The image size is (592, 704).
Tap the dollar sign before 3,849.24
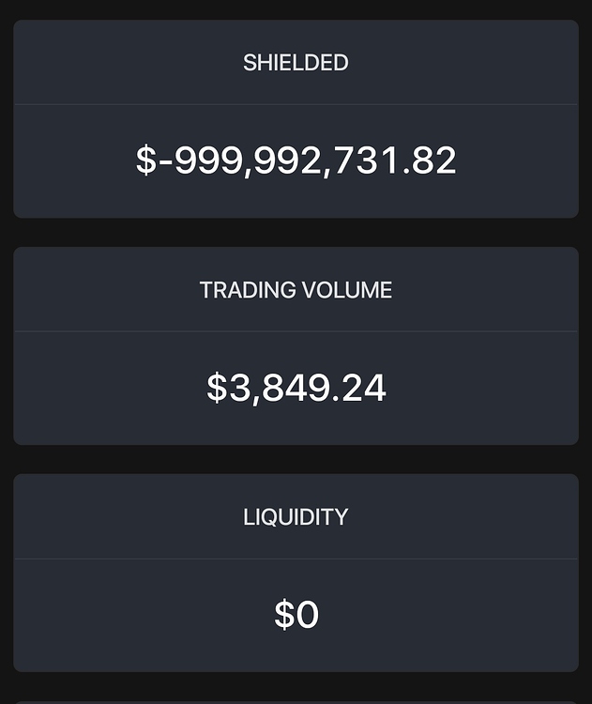[x=217, y=388]
